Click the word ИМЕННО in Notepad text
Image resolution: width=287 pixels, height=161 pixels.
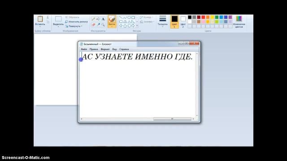pos(153,57)
